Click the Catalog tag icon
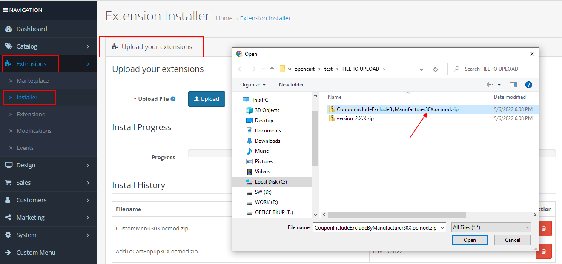Image resolution: width=562 pixels, height=264 pixels. (x=9, y=46)
